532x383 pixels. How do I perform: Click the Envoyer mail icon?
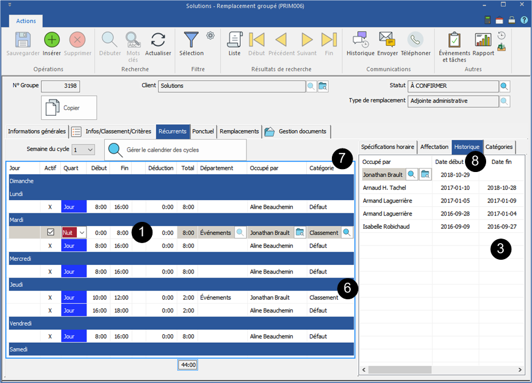coord(388,40)
